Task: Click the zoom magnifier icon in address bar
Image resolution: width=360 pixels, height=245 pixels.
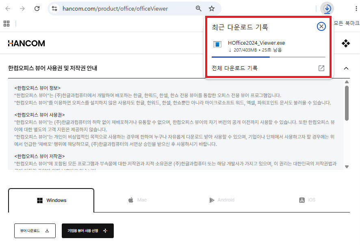Action: coord(199,9)
